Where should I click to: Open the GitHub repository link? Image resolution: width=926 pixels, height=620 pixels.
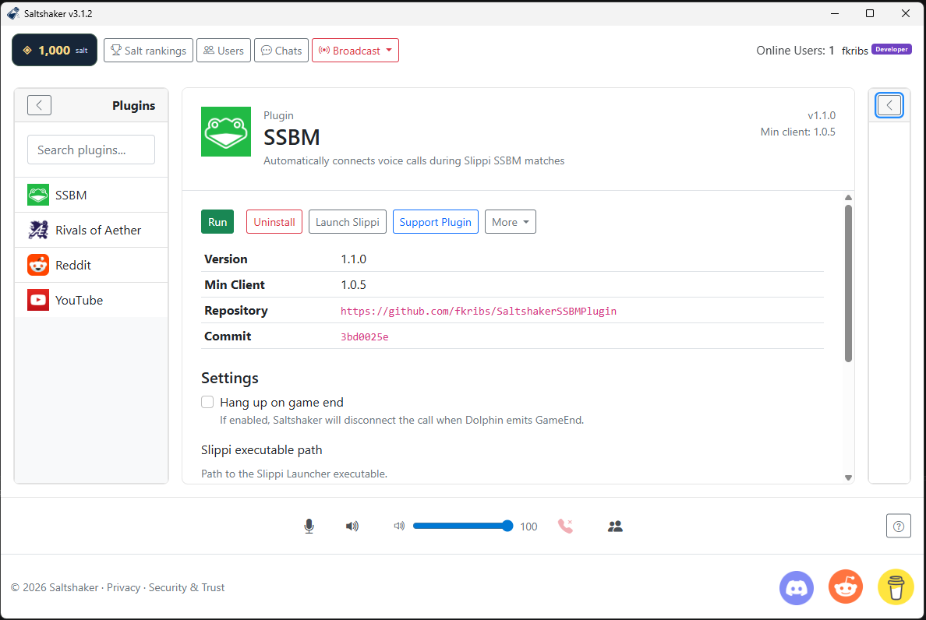click(479, 311)
